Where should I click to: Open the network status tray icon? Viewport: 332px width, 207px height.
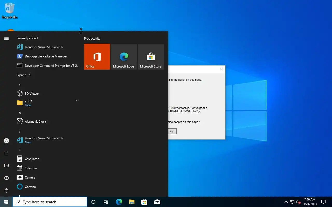(x=292, y=202)
